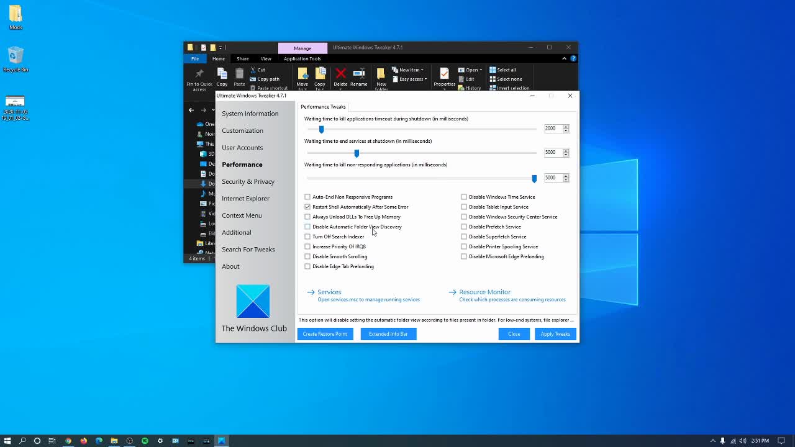
Task: Click Copy path in File Explorer ribbon
Action: (264, 79)
